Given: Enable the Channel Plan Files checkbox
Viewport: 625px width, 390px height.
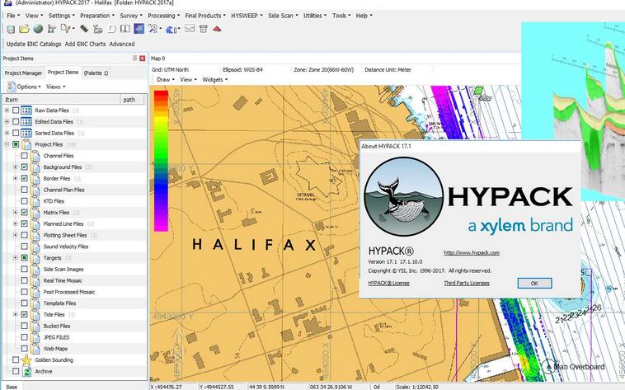Looking at the screenshot, I should 24,190.
